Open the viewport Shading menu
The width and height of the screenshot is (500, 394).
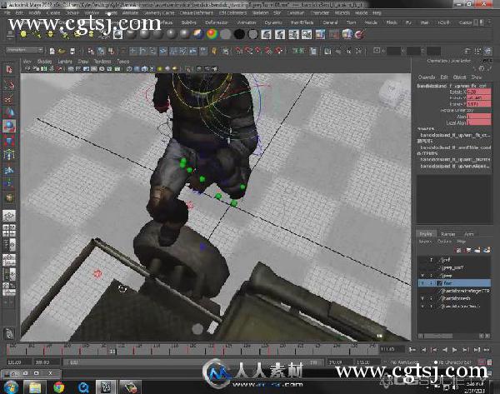(44, 62)
